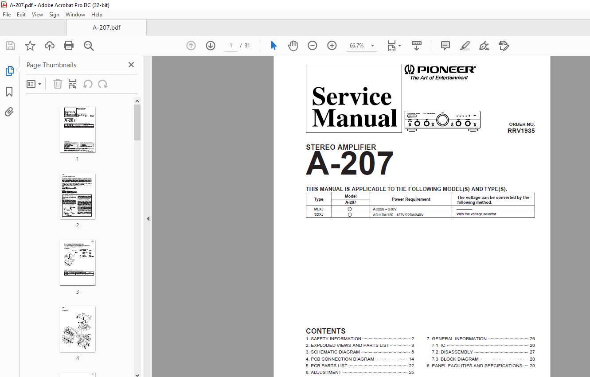The image size is (590, 377).
Task: Click the page number input field
Action: point(231,46)
